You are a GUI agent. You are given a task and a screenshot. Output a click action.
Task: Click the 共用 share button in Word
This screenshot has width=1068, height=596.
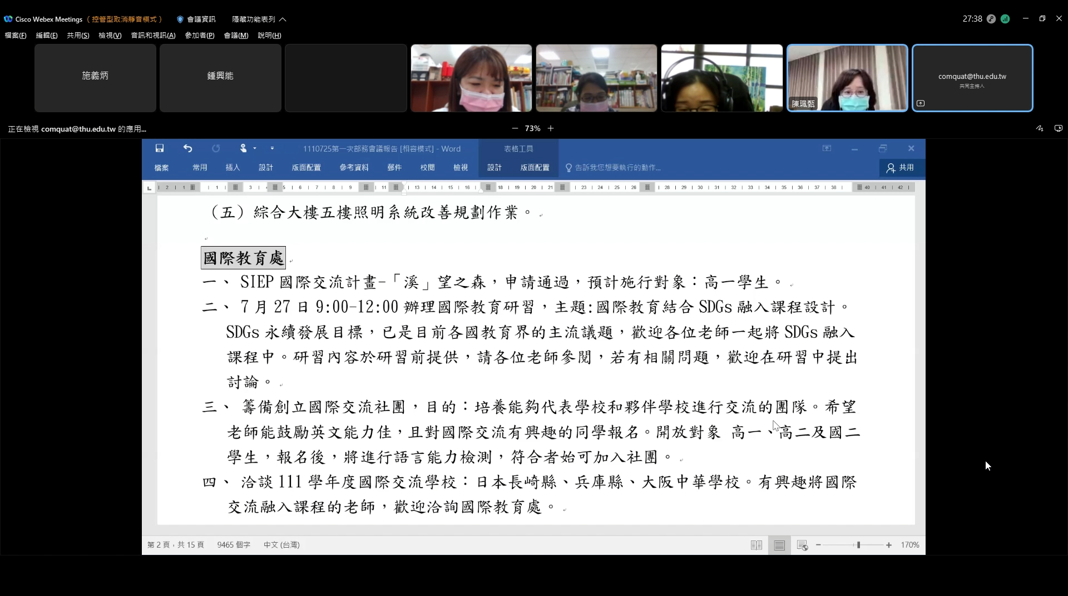901,168
